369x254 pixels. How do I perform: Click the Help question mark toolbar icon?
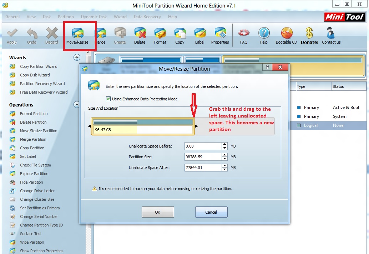click(x=264, y=33)
